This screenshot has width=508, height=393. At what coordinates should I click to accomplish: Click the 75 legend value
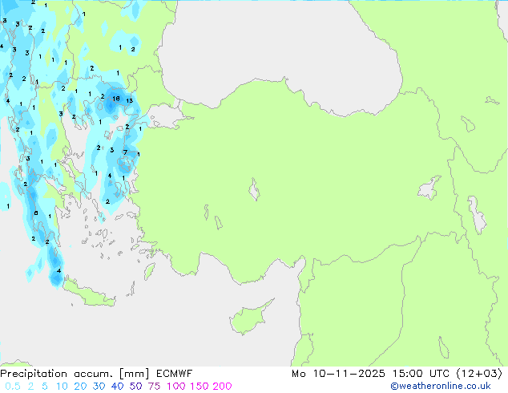(154, 387)
